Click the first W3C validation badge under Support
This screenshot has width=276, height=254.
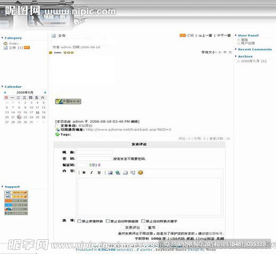[x=16, y=193]
